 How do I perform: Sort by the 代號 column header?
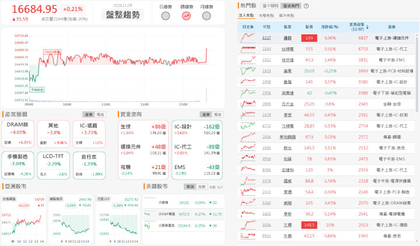[267, 27]
